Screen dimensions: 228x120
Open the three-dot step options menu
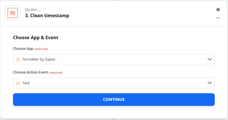(218, 18)
